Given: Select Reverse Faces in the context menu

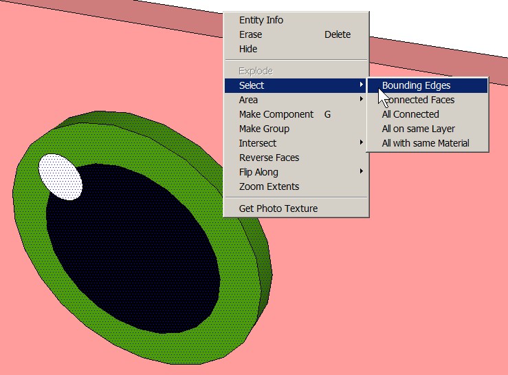Looking at the screenshot, I should [x=269, y=158].
